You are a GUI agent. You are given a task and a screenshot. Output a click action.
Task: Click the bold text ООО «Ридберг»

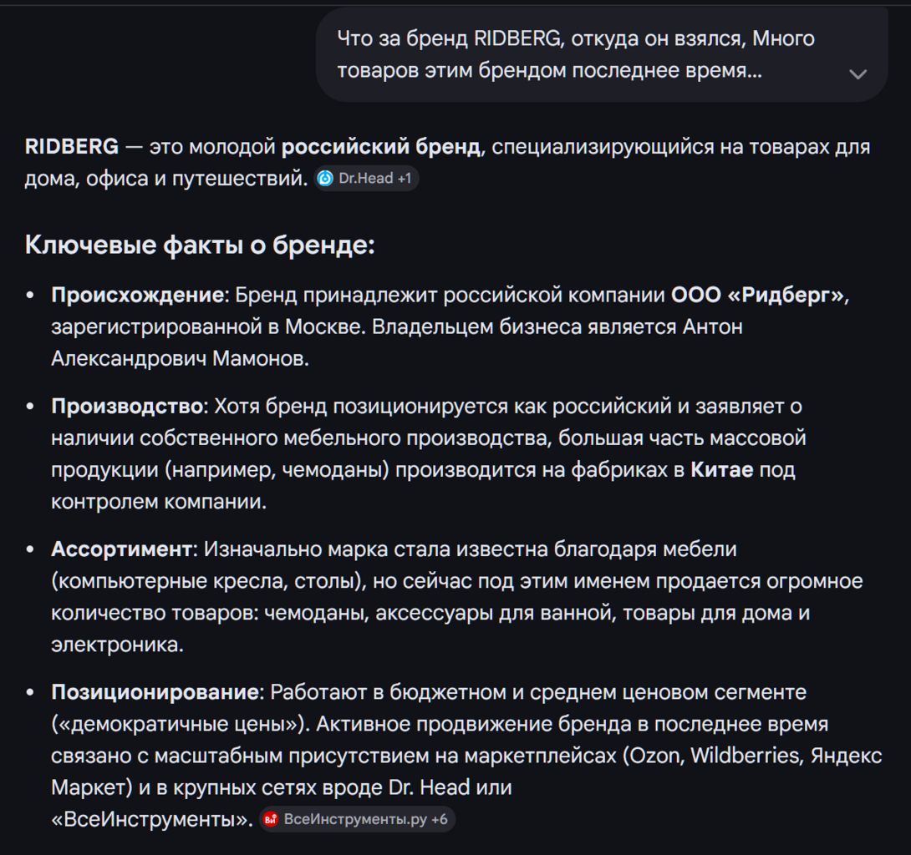(759, 295)
